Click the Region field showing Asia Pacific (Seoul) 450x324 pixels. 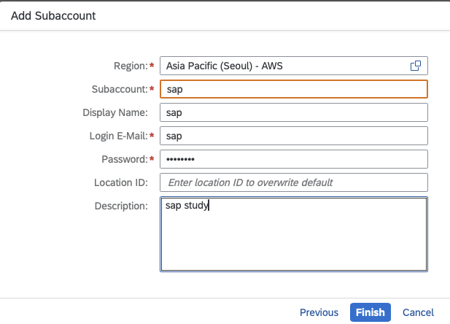click(284, 66)
